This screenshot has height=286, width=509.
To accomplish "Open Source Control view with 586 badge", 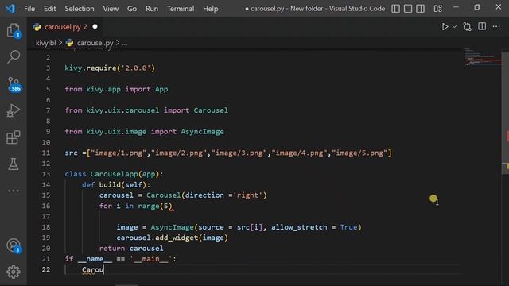I will pyautogui.click(x=14, y=84).
